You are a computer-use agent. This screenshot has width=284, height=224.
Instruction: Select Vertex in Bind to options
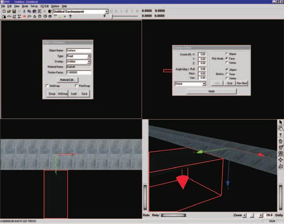pyautogui.click(x=227, y=78)
